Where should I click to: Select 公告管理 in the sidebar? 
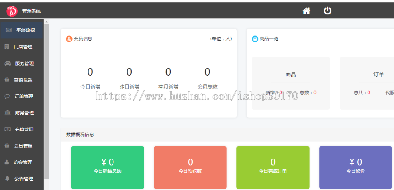[22, 179]
